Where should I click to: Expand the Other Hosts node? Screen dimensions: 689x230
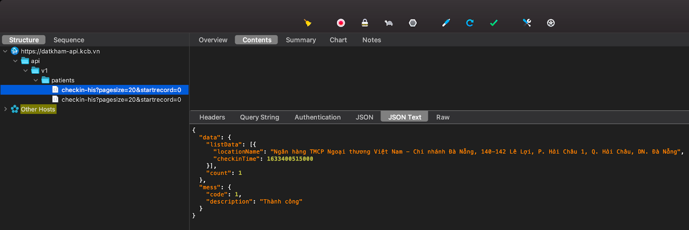(5, 109)
